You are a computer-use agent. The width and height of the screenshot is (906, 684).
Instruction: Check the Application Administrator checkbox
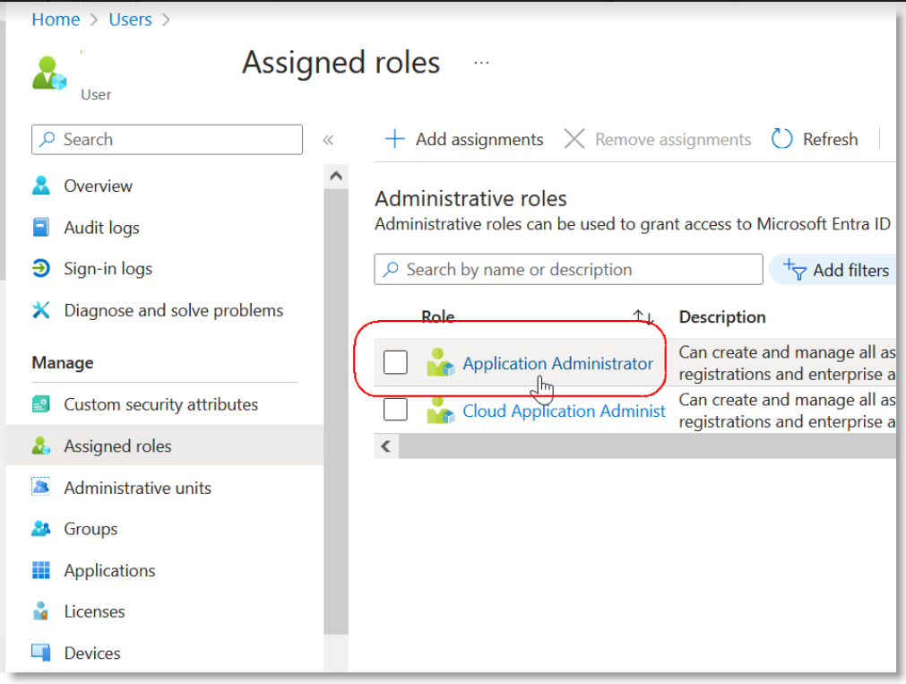[395, 362]
